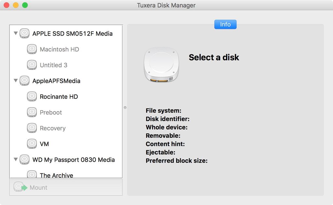Image resolution: width=333 pixels, height=205 pixels.
Task: Select Macintosh HD in the sidebar
Action: [59, 49]
